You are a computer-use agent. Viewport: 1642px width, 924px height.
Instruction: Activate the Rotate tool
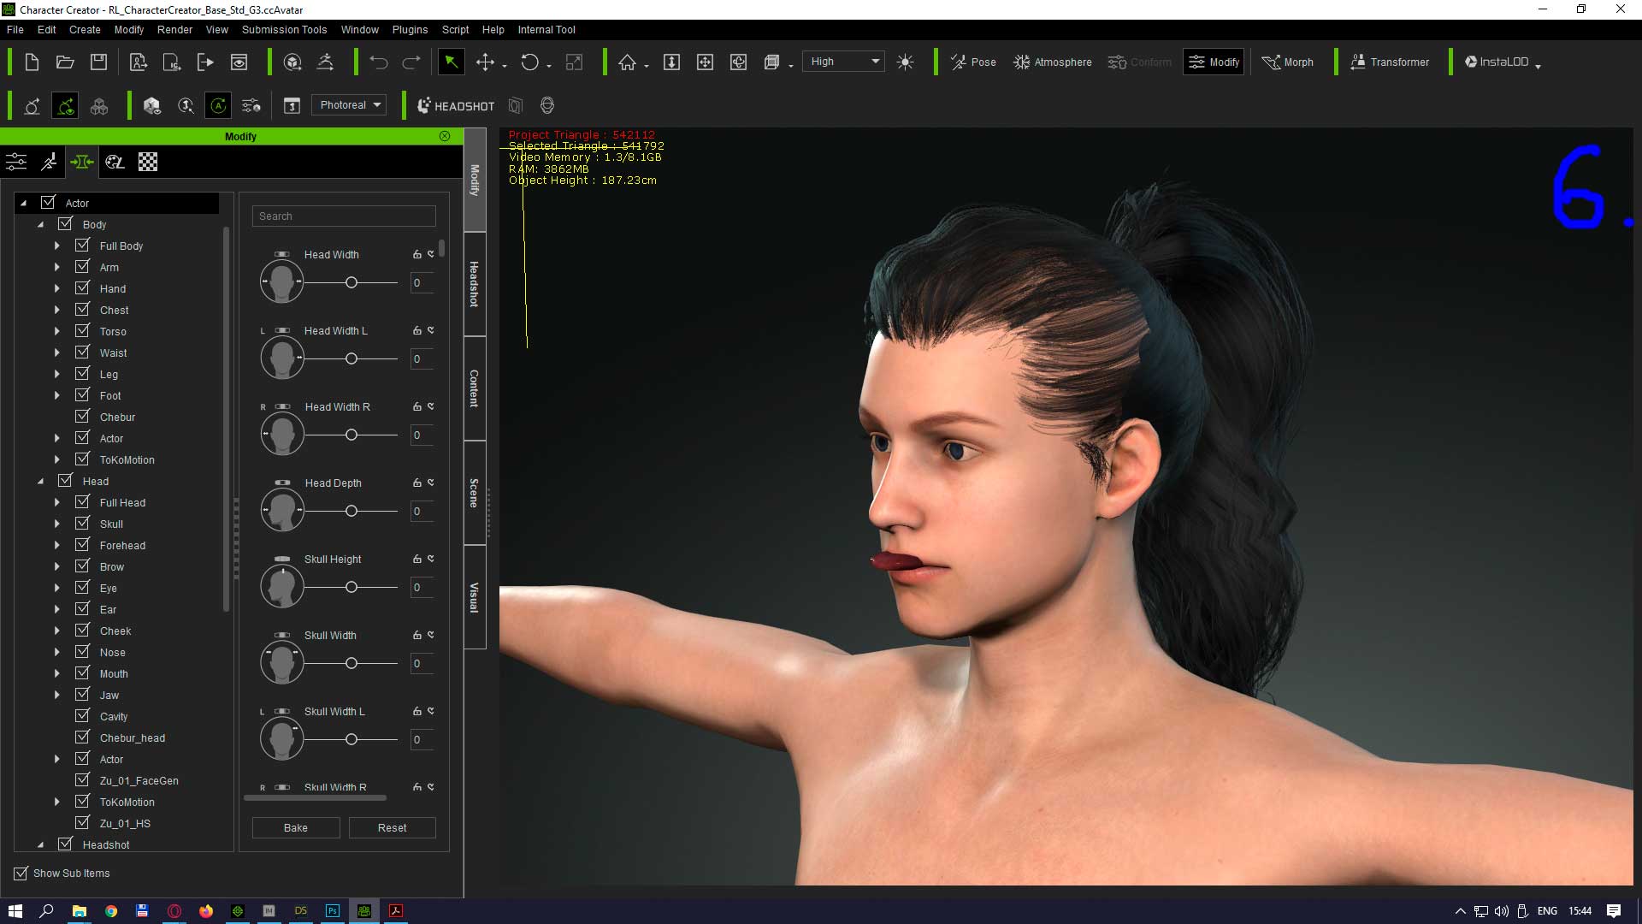pyautogui.click(x=530, y=62)
